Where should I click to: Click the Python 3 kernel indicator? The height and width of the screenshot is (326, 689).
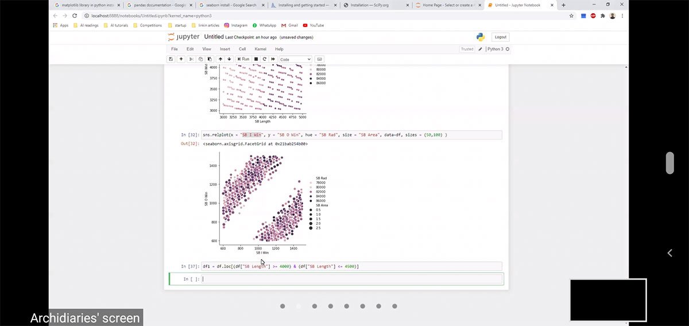click(497, 49)
